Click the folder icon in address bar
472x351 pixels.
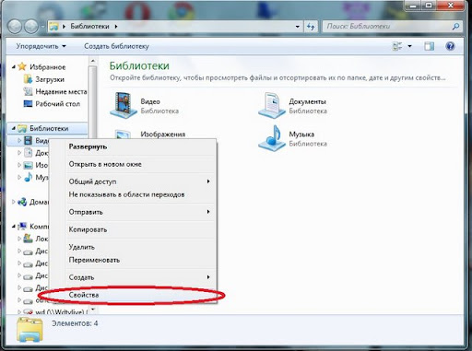53,27
